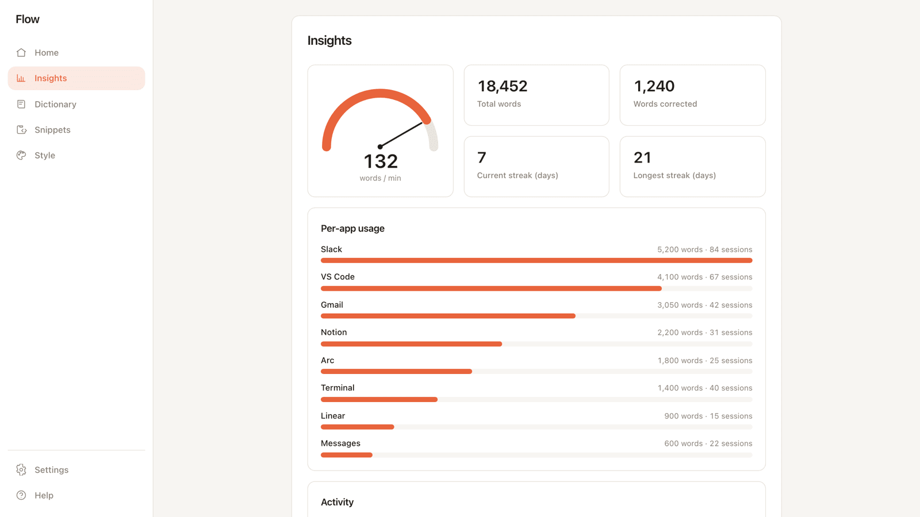Click '4,100 words · 67 sessions' text
920x517 pixels.
coord(705,277)
